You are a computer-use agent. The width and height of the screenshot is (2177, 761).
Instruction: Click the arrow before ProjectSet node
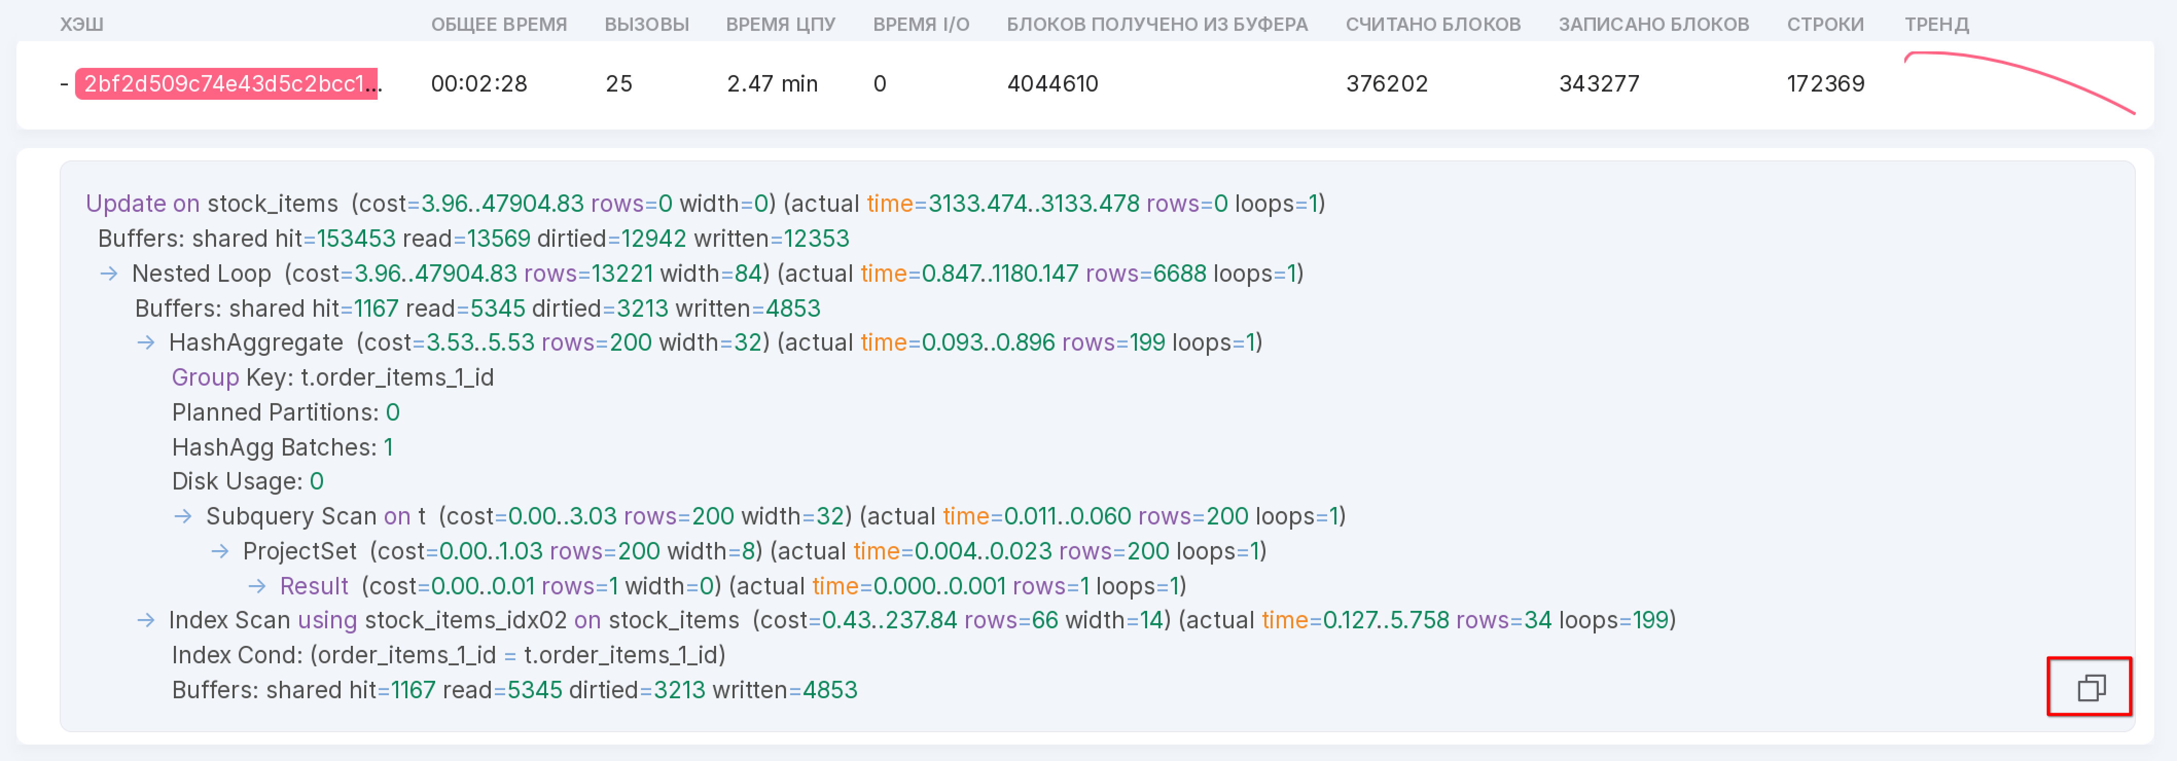(221, 552)
